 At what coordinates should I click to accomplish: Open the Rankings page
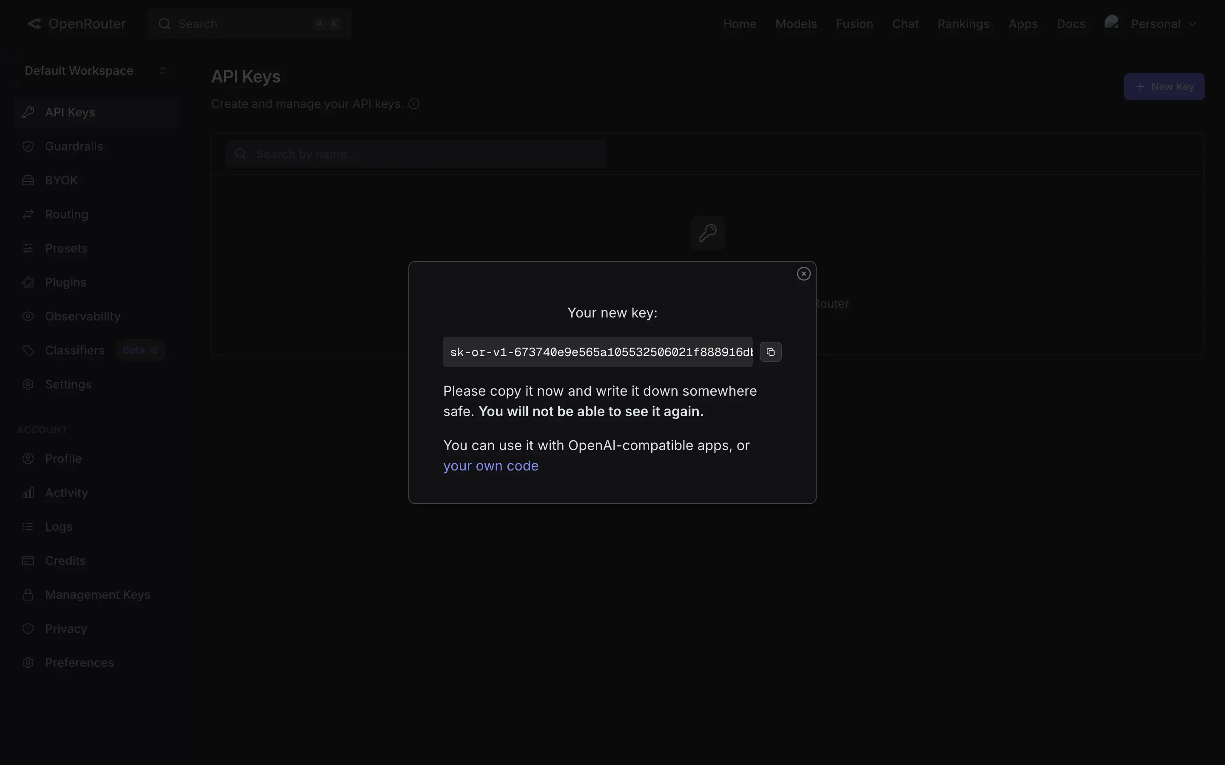963,24
